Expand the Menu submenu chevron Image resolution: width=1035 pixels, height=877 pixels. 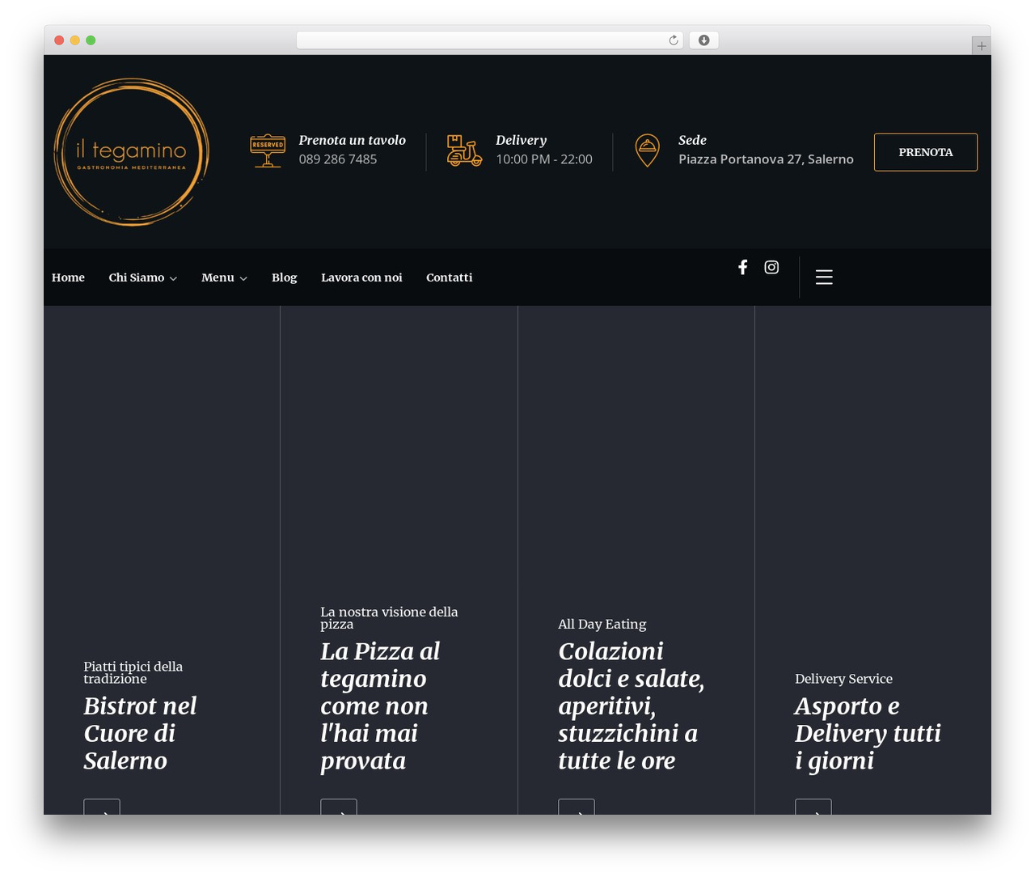pyautogui.click(x=243, y=278)
